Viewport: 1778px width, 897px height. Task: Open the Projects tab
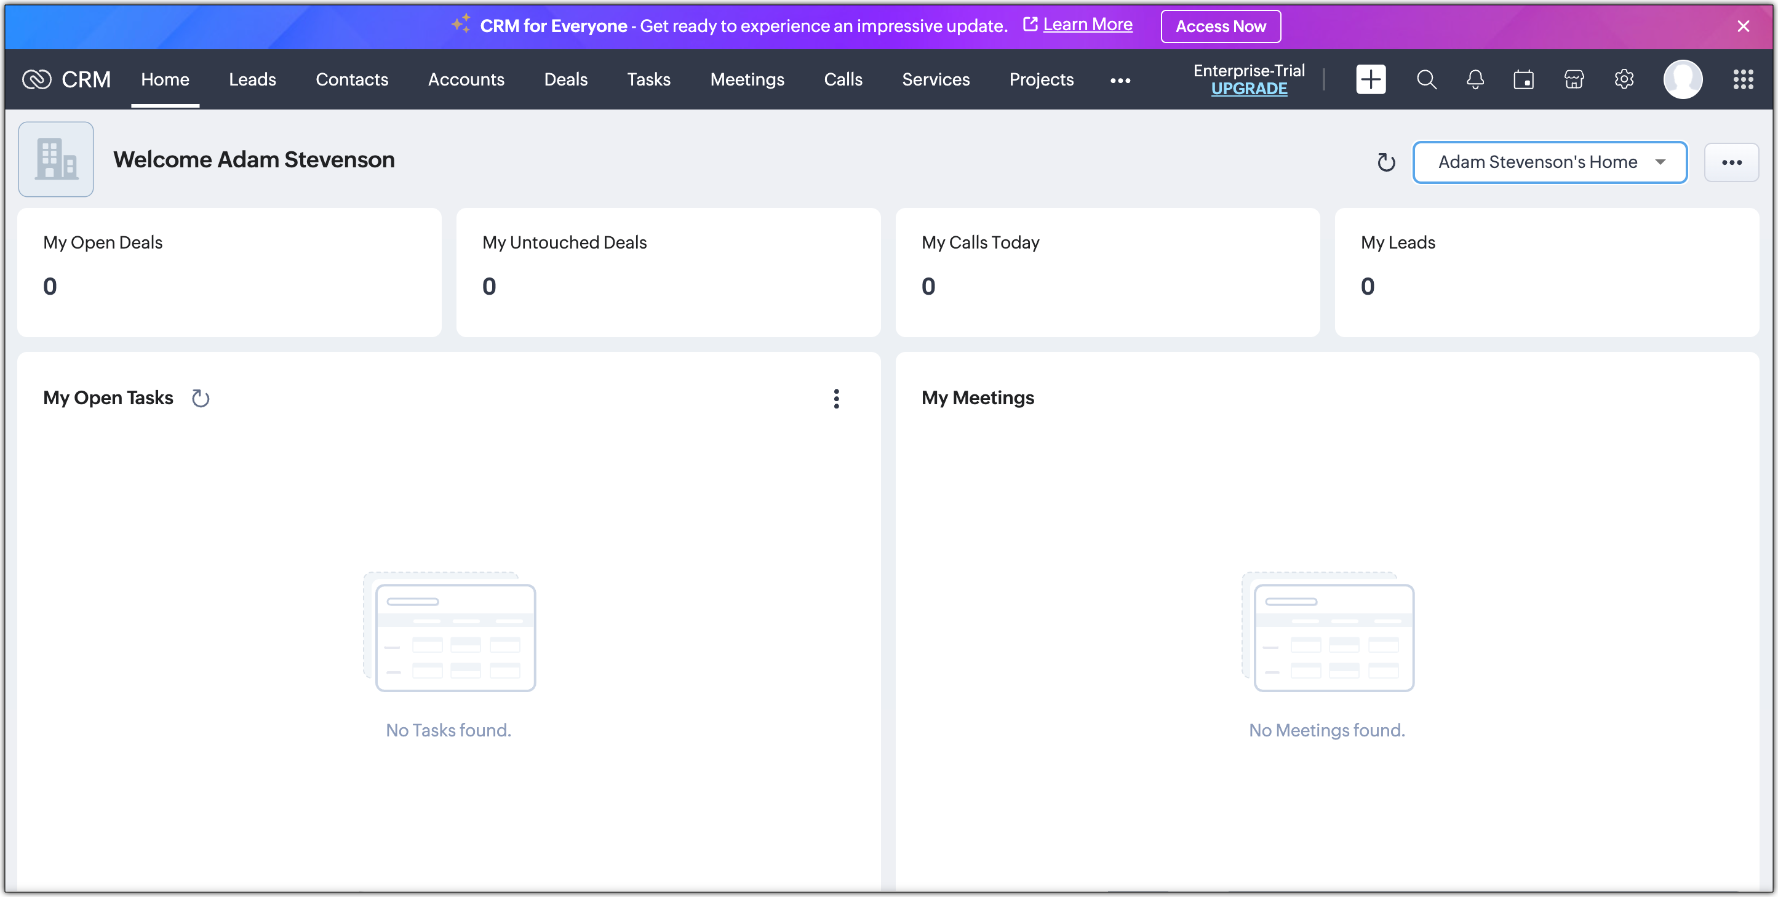(x=1041, y=79)
